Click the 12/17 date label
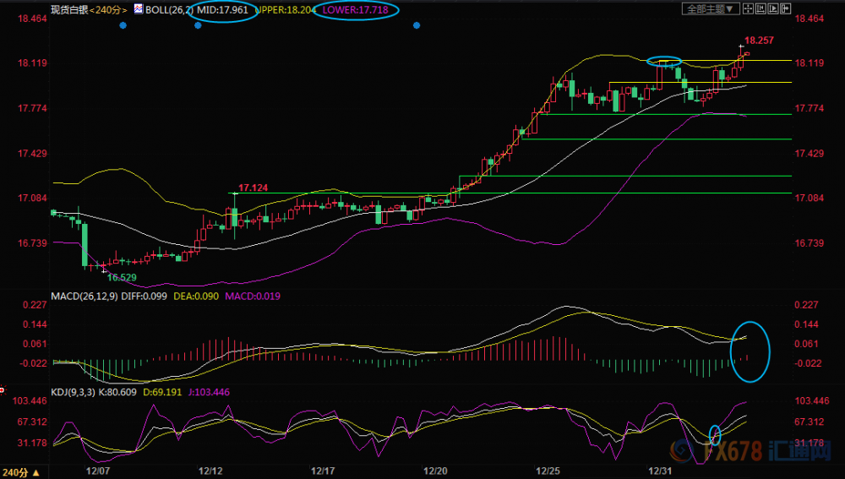This screenshot has height=479, width=845. coord(323,471)
